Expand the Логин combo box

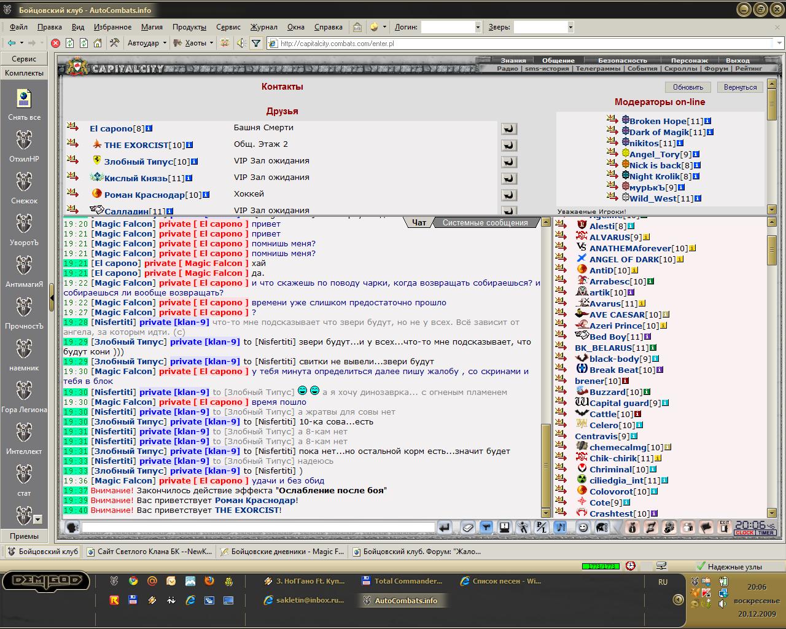coord(478,27)
